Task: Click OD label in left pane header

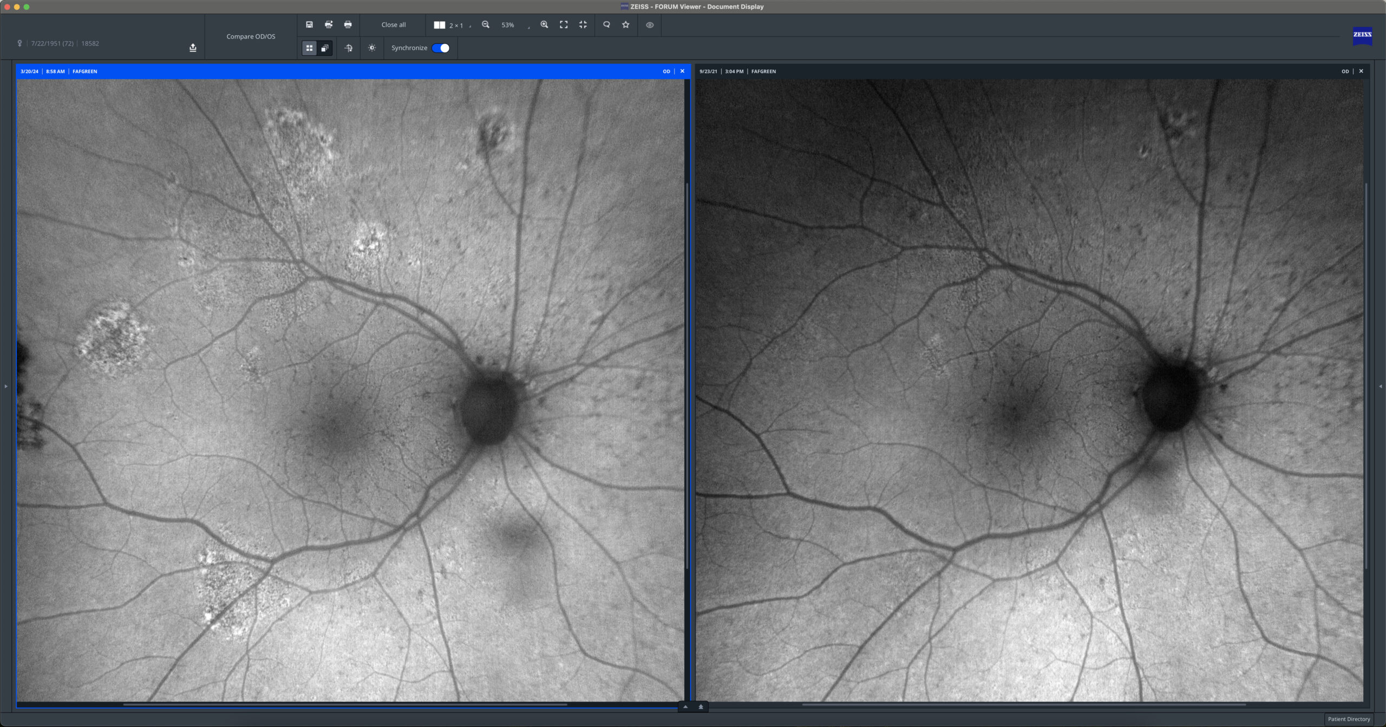Action: point(666,71)
